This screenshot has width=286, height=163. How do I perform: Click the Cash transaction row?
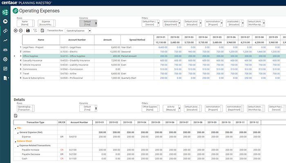click(25, 159)
